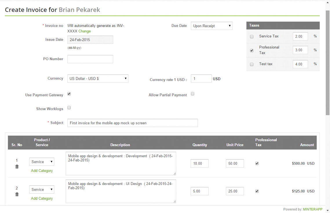330x213 pixels.
Task: Click the $125.00 USD amount
Action: pos(303,191)
